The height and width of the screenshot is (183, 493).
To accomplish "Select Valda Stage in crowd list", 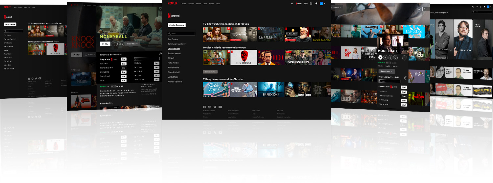I will (x=173, y=77).
